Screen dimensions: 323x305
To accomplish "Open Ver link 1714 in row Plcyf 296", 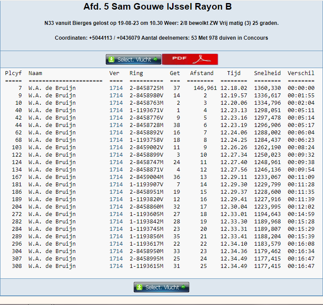I will [x=116, y=243].
